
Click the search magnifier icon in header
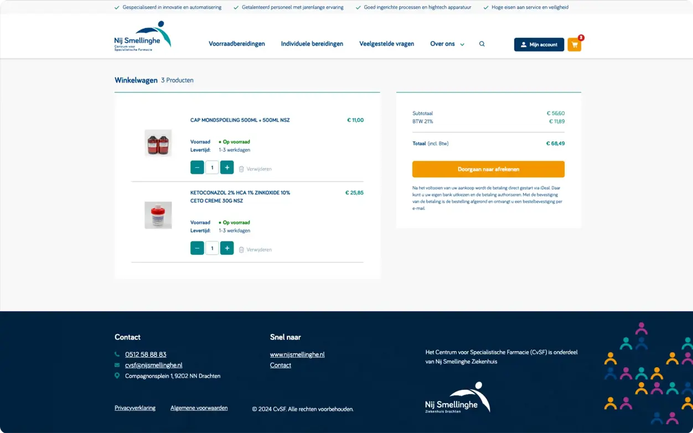482,44
